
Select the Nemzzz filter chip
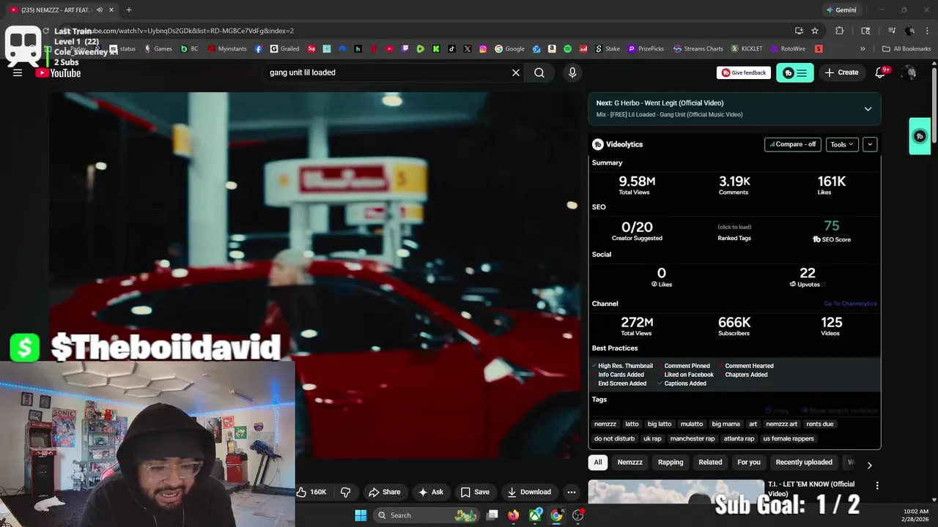point(630,462)
